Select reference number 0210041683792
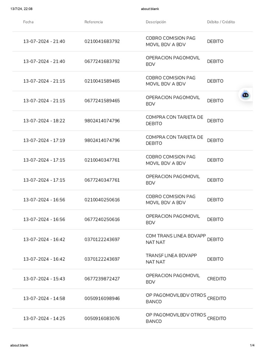The height and width of the screenshot is (354, 265). tap(102, 41)
